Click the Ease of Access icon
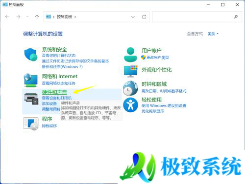Screen dimensions: 245x184 [130, 105]
